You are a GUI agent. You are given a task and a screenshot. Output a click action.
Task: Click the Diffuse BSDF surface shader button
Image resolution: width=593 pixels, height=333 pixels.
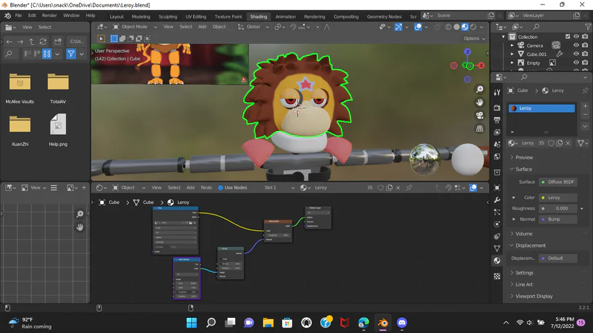[x=558, y=182]
